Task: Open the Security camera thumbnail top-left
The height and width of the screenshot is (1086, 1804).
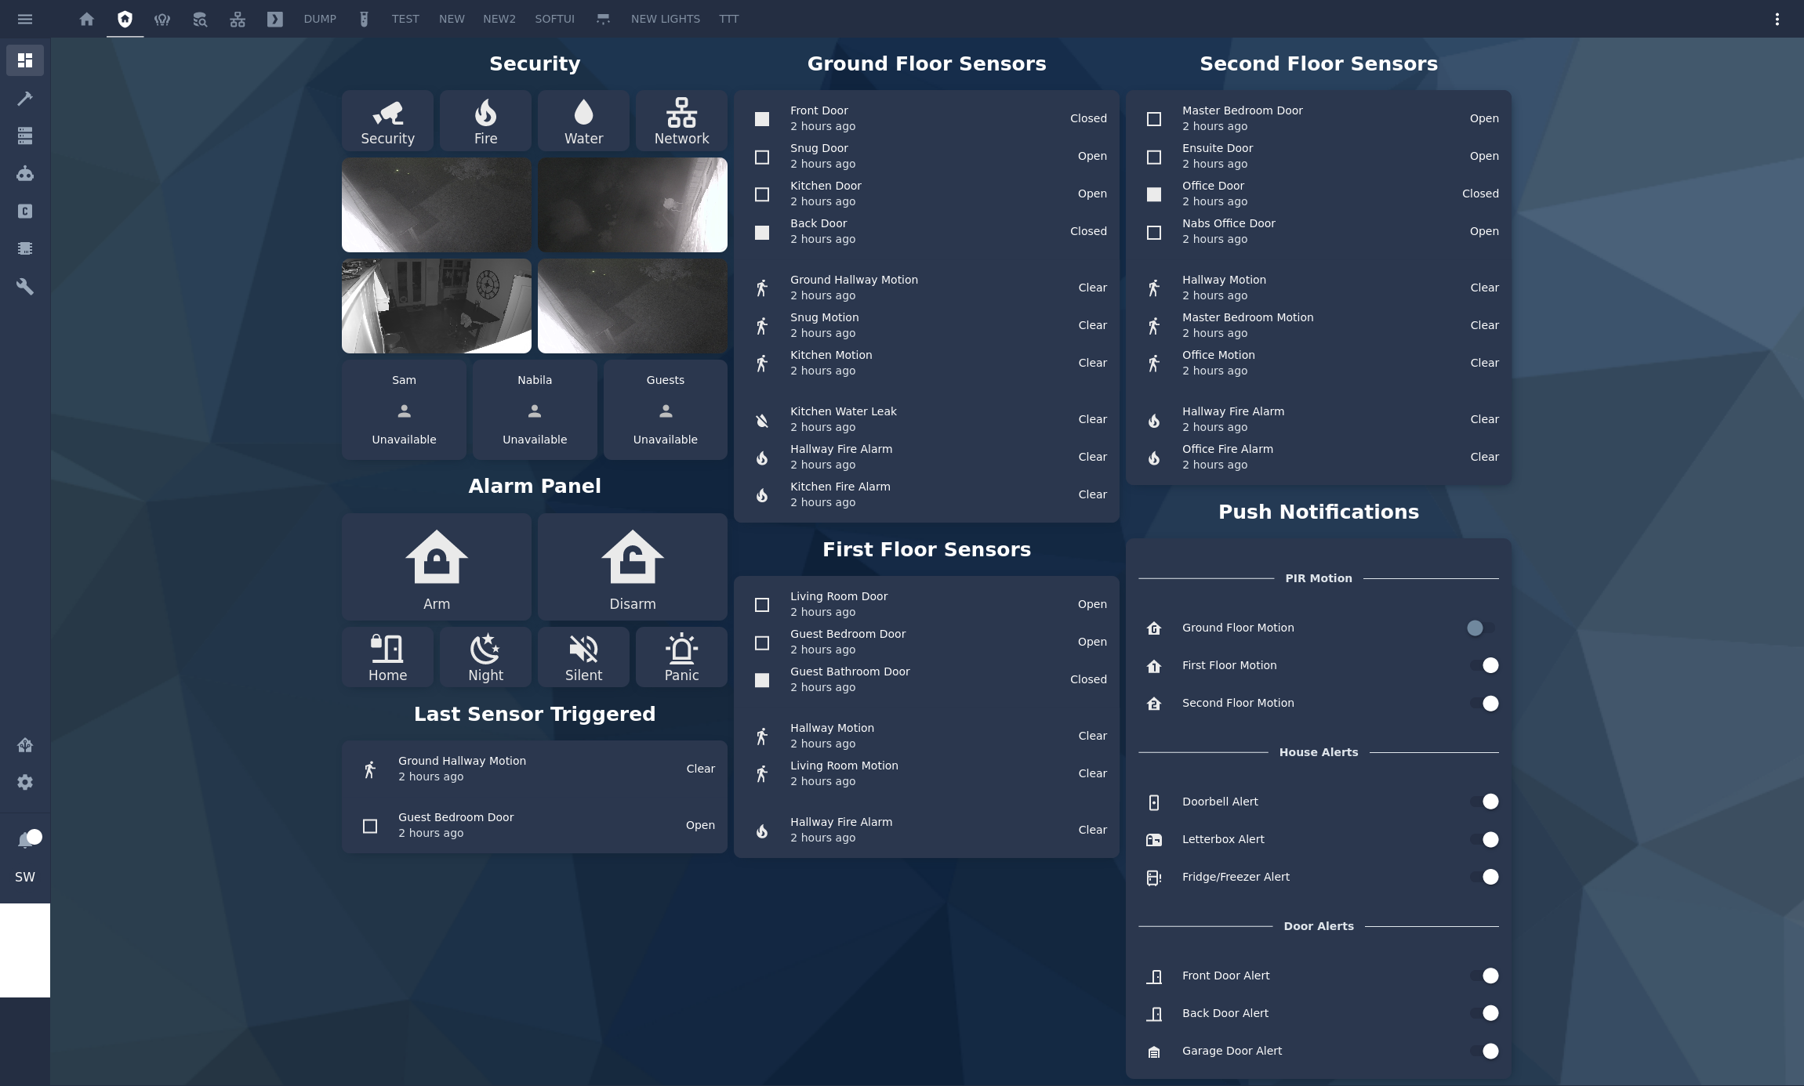Action: tap(436, 204)
